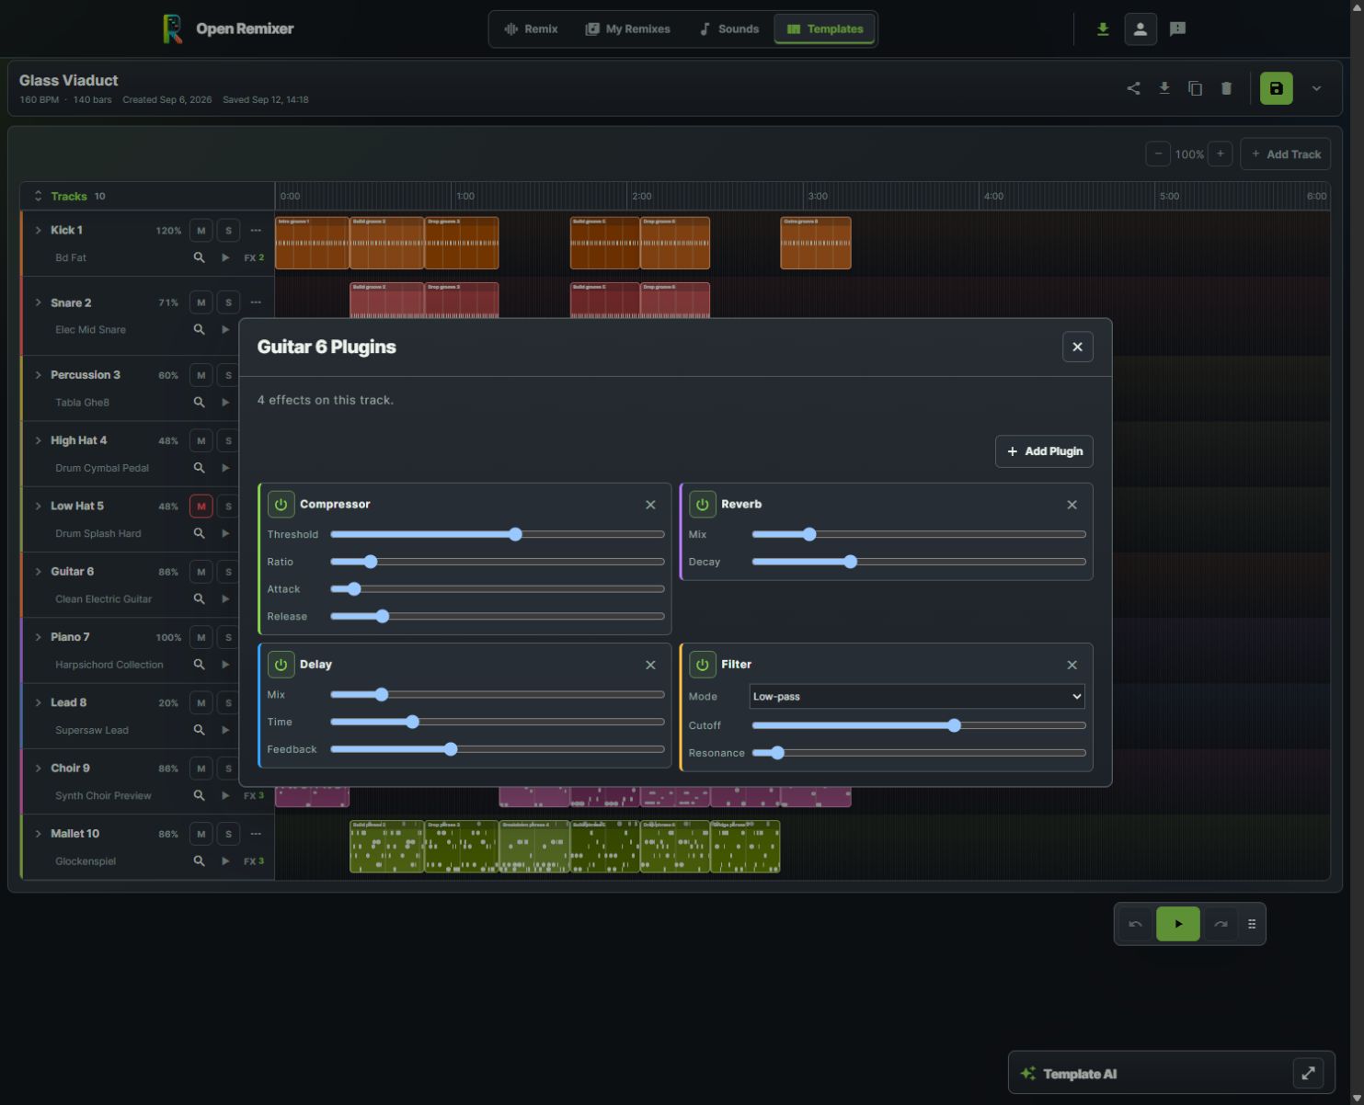Viewport: 1364px width, 1105px height.
Task: Zoom out the timeline with minus
Action: pos(1158,154)
